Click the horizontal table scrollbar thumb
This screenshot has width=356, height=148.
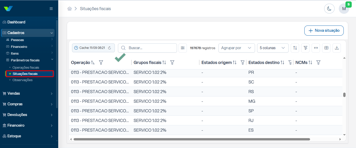pos(192,139)
